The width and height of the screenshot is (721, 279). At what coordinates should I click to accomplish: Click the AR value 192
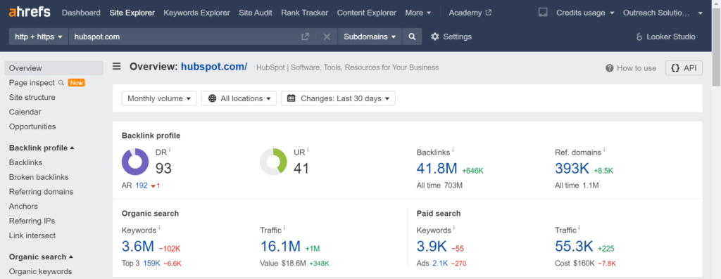142,186
